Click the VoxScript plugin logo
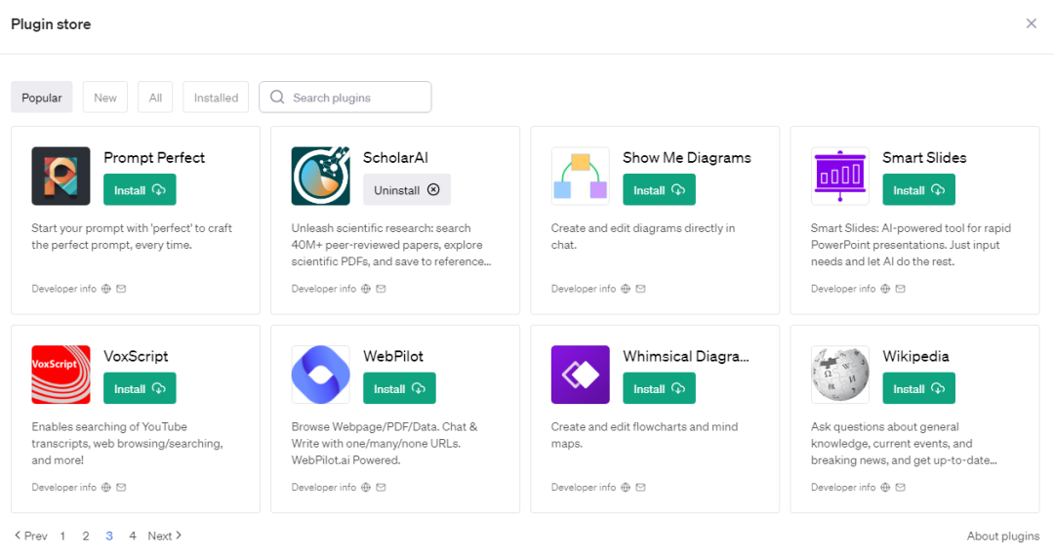 [x=61, y=375]
